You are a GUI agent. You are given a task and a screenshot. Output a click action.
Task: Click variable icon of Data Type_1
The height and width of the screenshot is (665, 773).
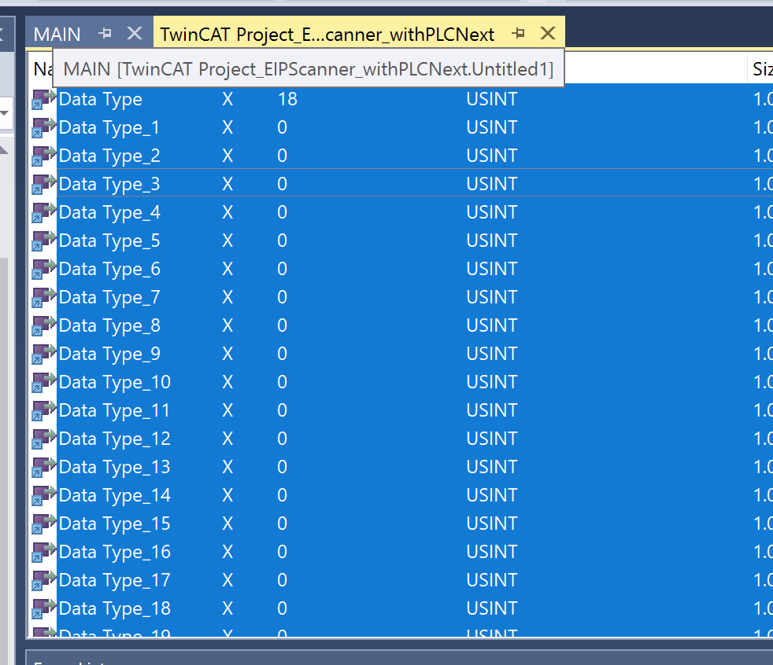[x=43, y=127]
